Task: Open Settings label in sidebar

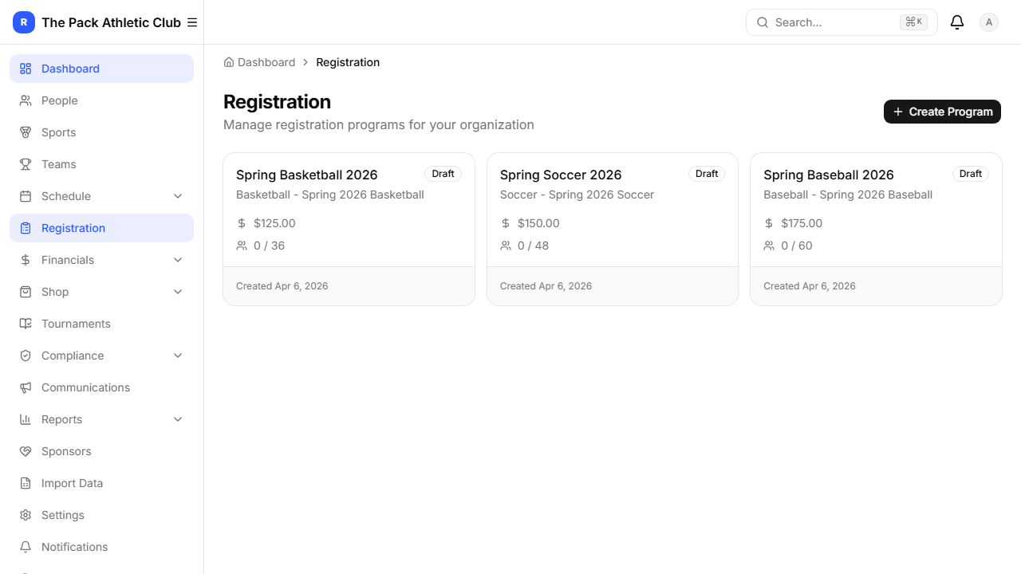Action: coord(63,515)
